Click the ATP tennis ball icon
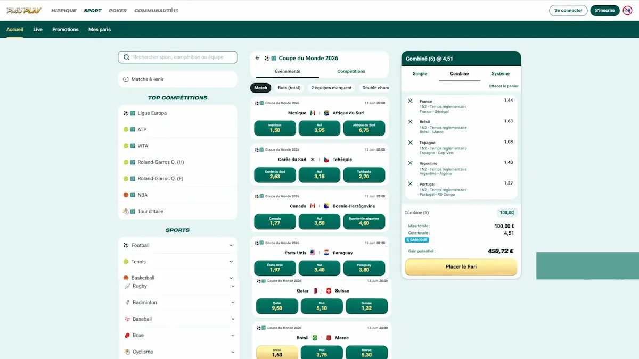 tap(126, 129)
